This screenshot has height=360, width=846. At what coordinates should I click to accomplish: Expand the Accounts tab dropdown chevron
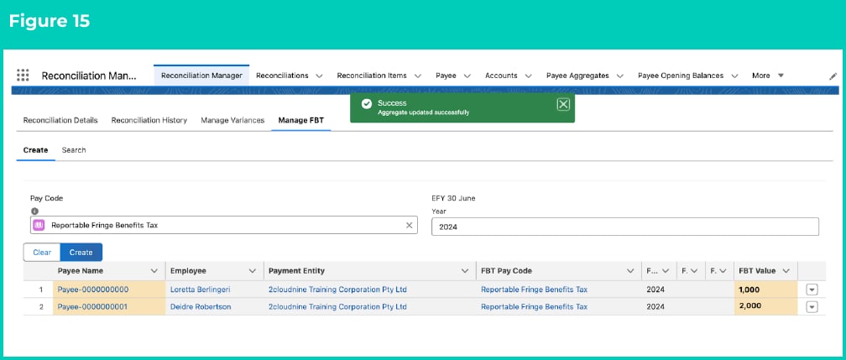coord(528,76)
